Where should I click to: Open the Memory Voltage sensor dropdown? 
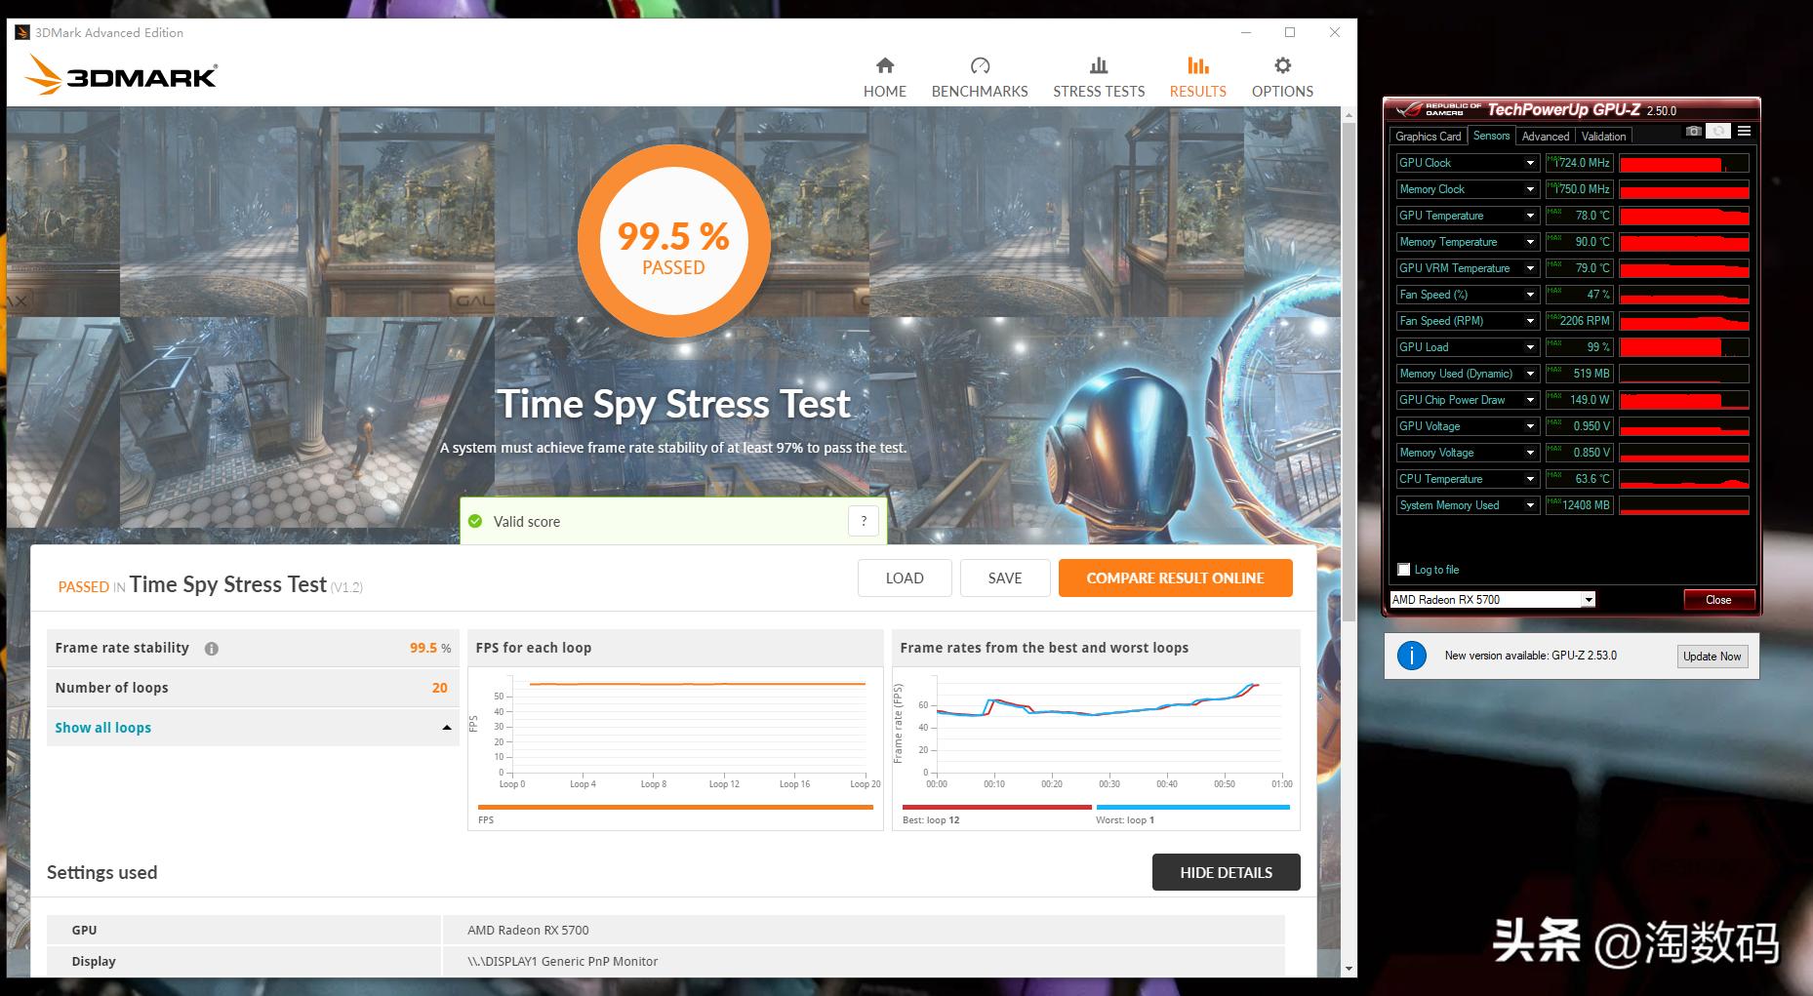coord(1530,453)
